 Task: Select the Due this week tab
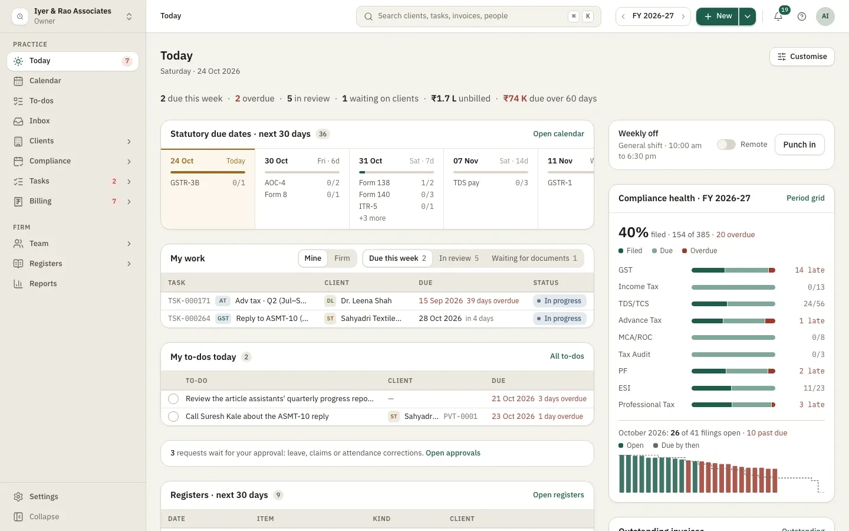[x=397, y=258]
